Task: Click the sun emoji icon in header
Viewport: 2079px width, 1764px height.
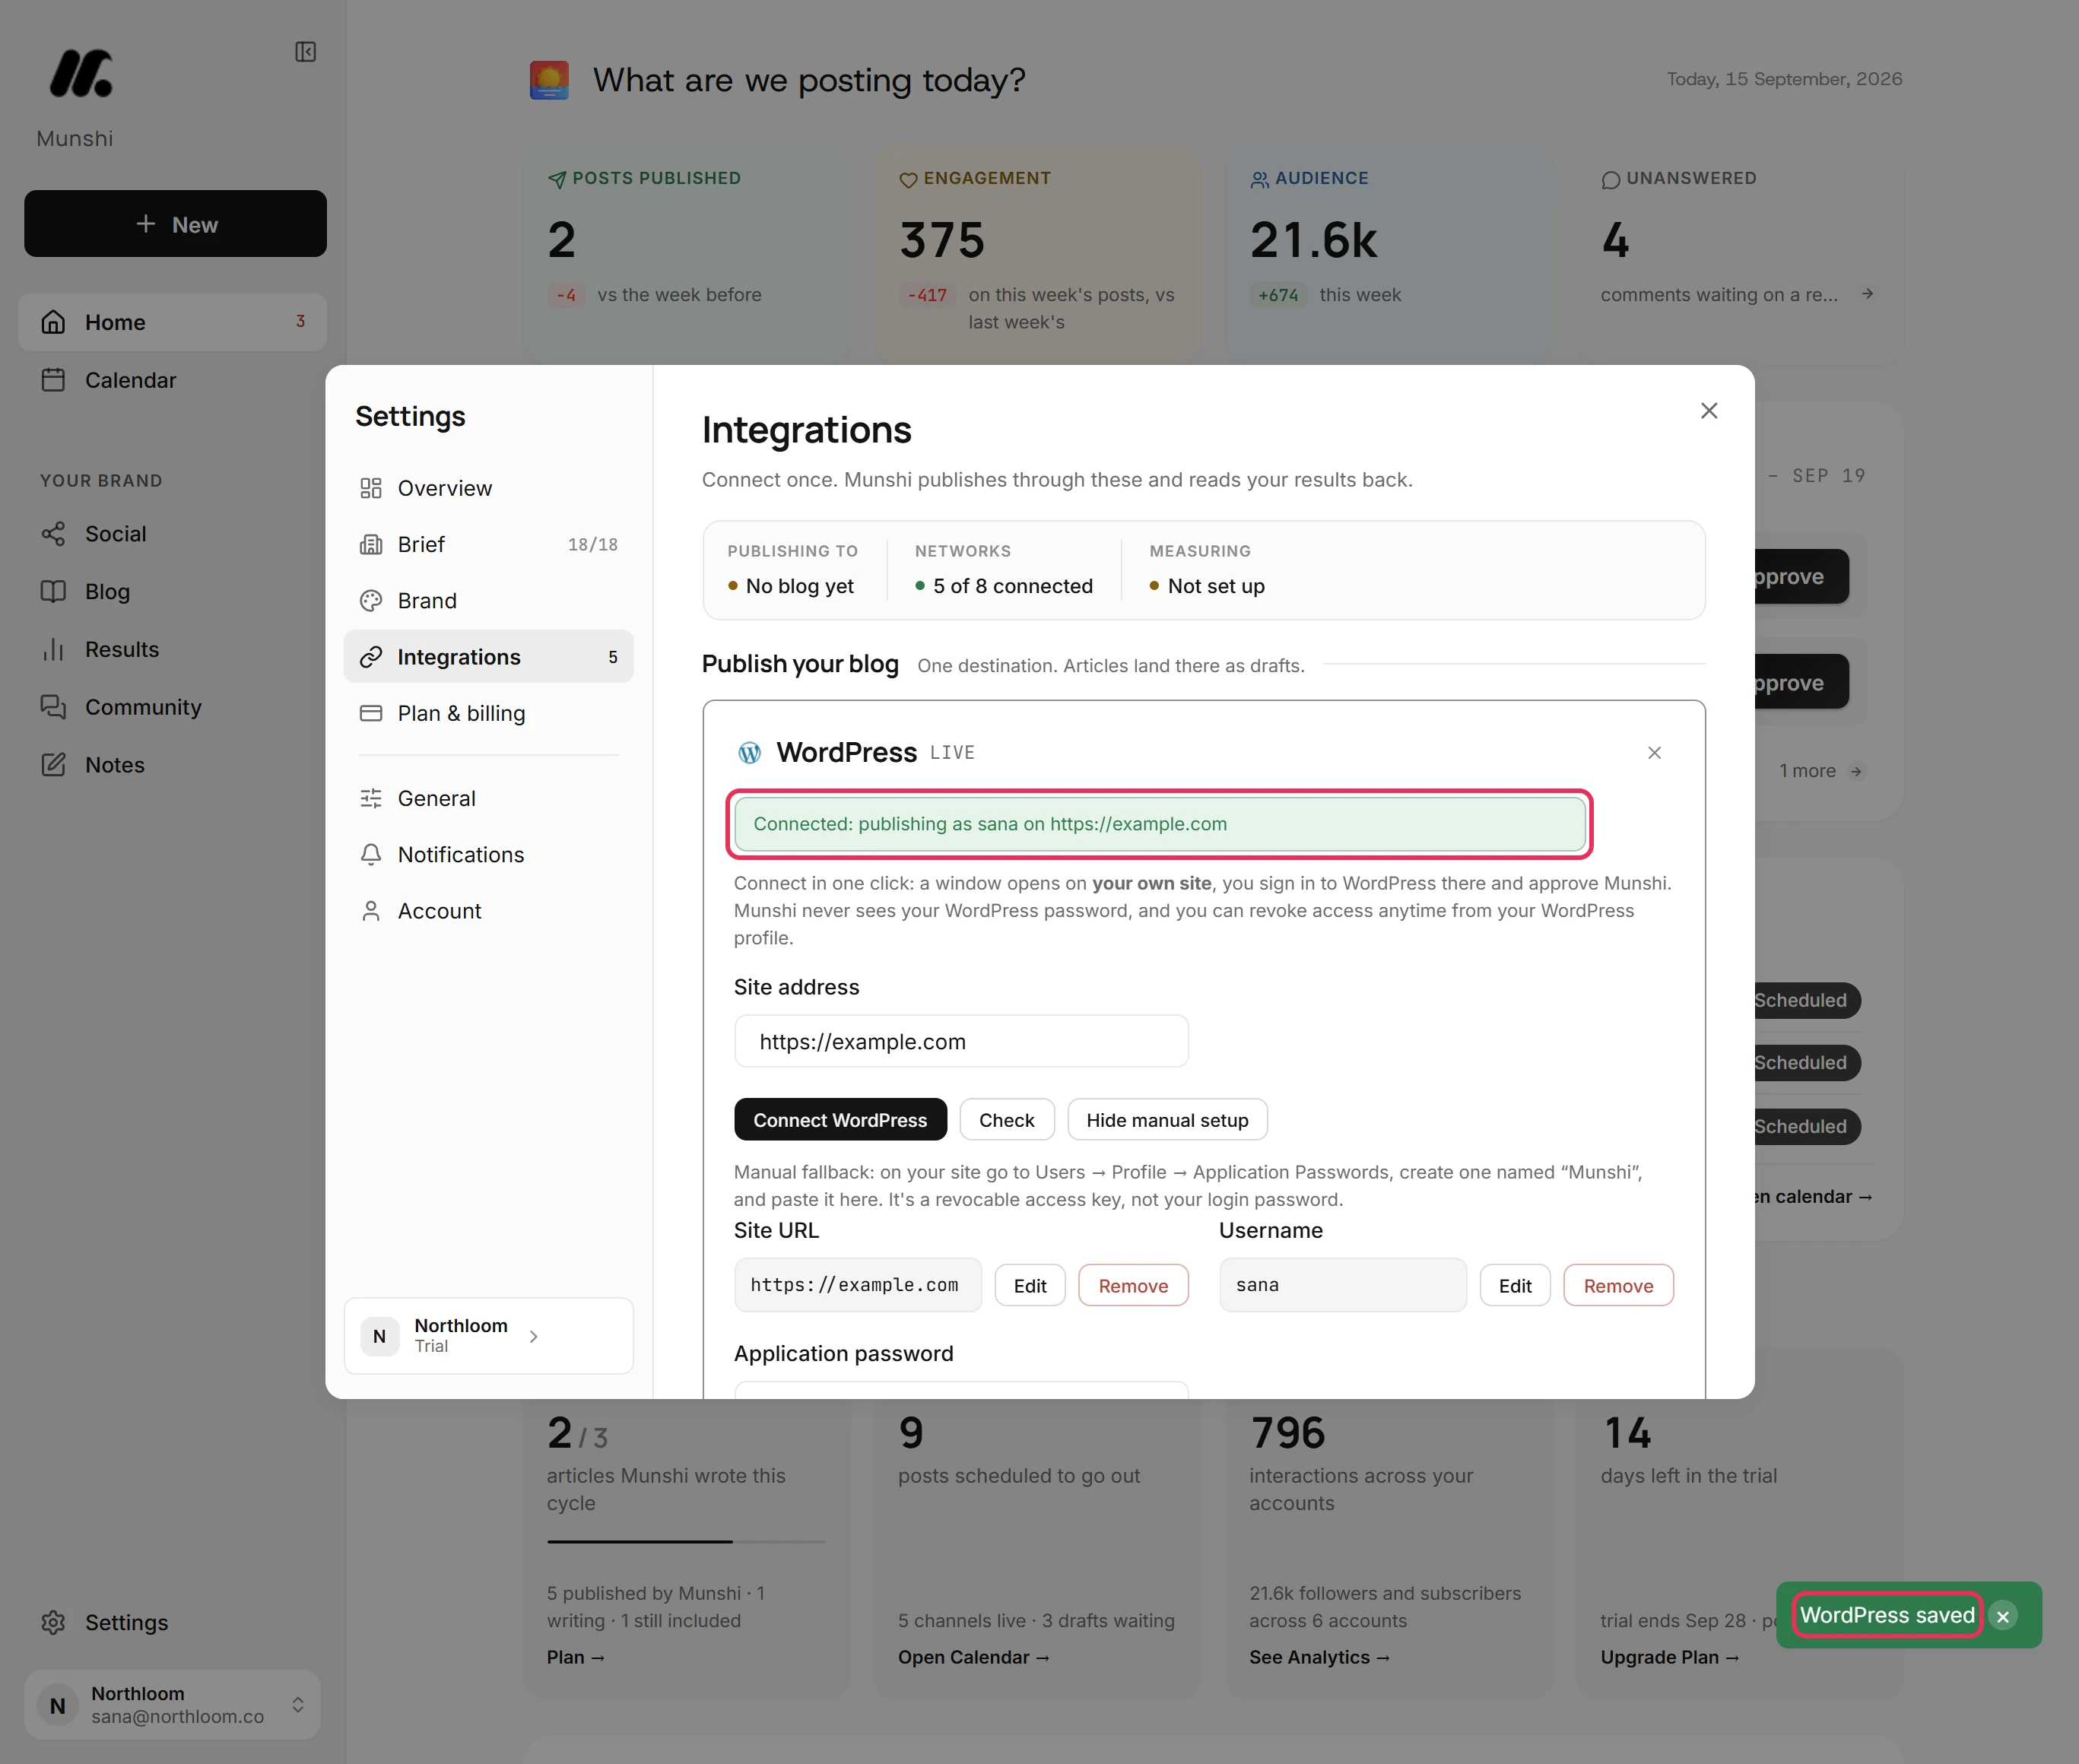Action: pos(549,80)
